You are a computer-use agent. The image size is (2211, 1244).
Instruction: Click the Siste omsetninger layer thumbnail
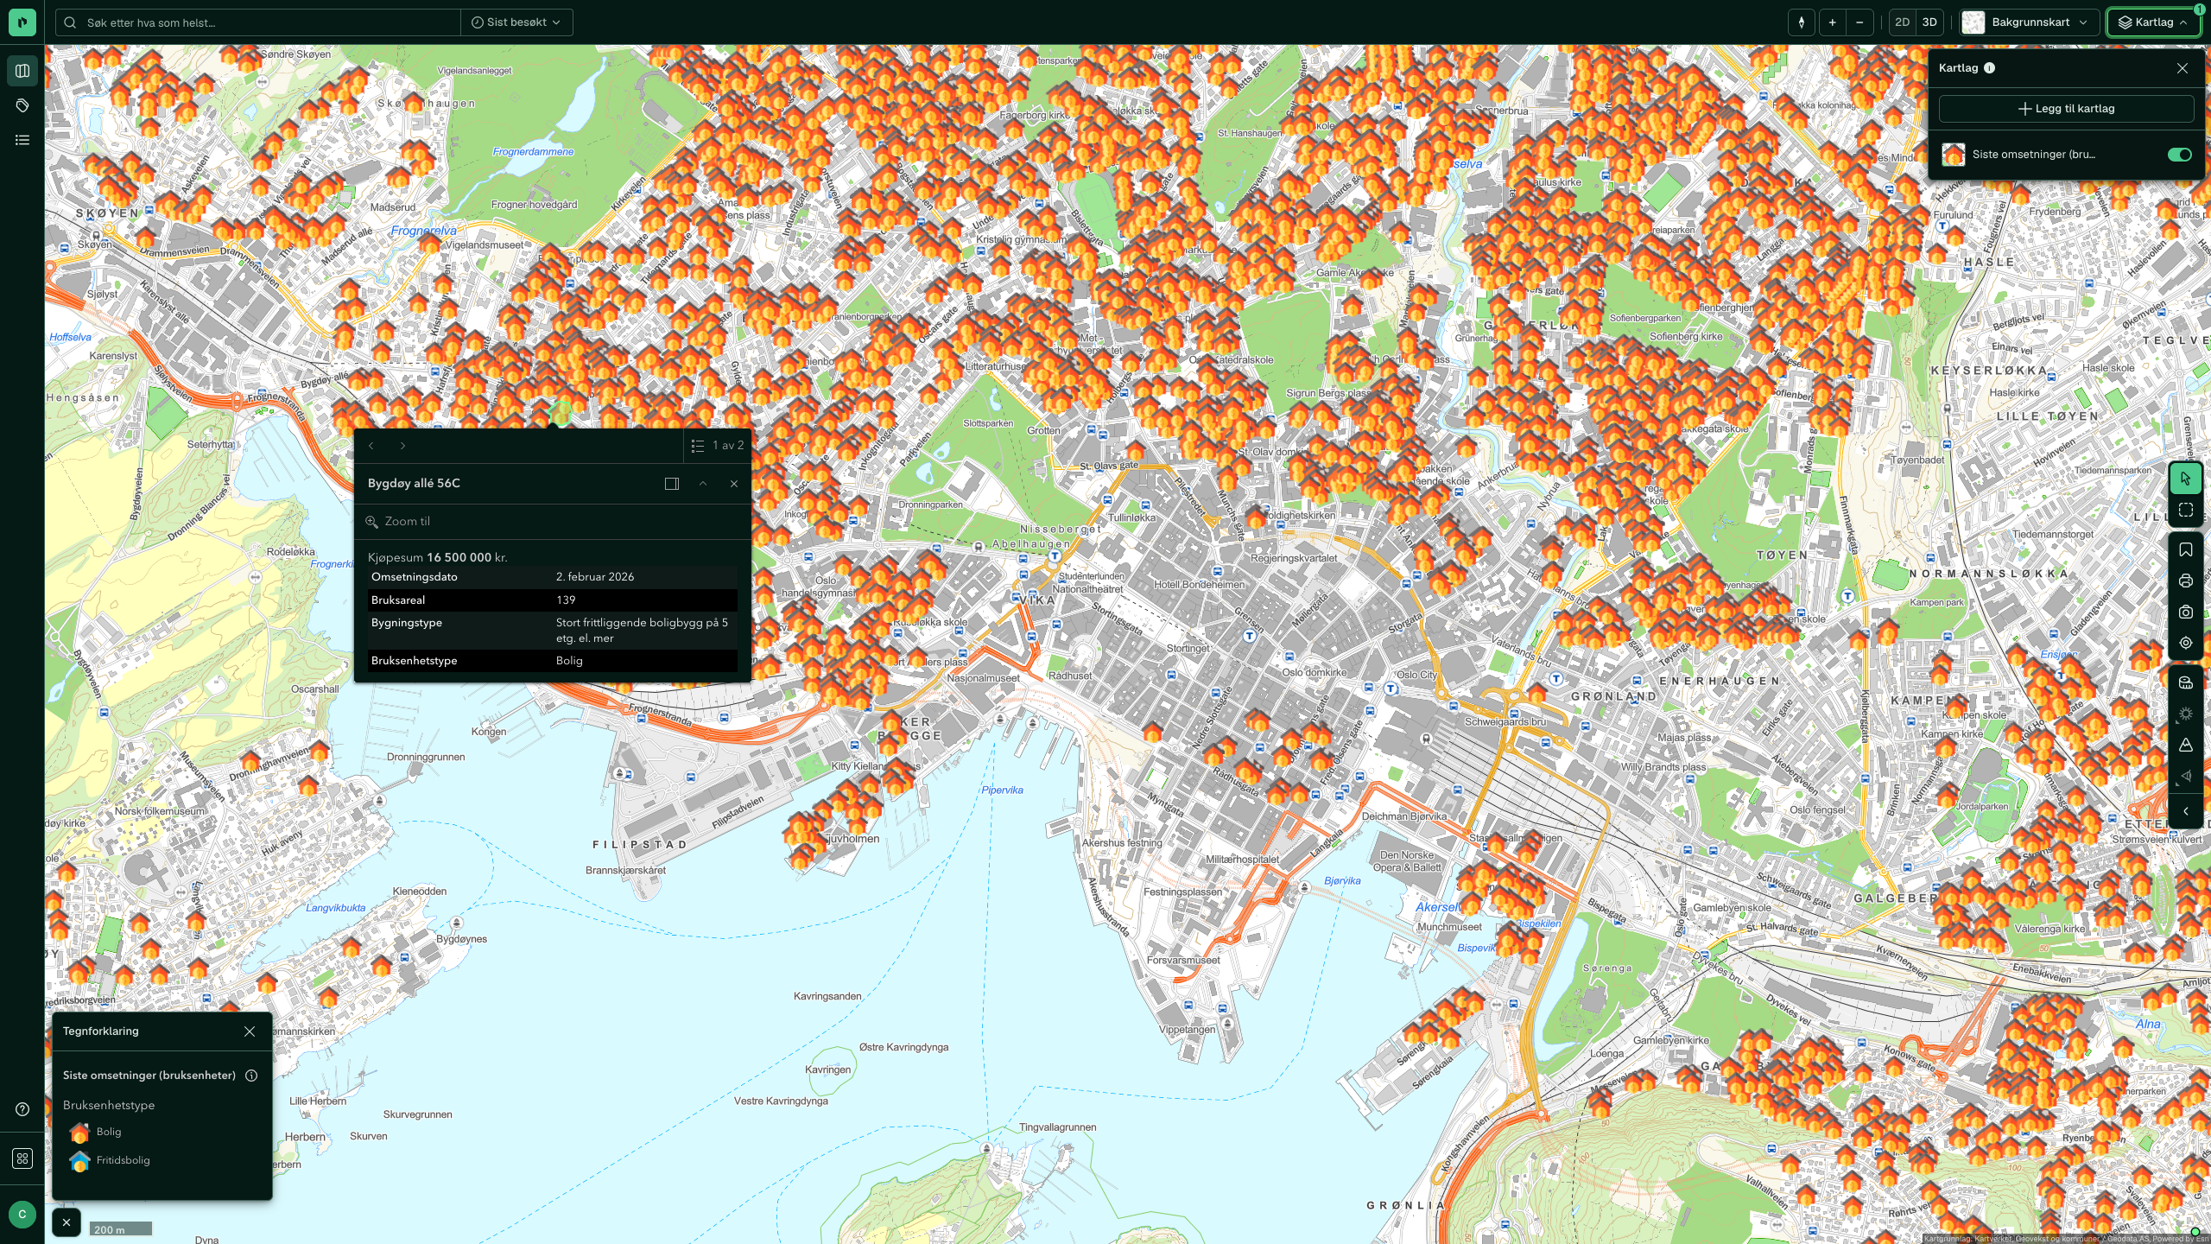click(x=1954, y=155)
